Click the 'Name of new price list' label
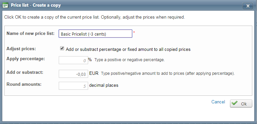Viewport: 257px width, 124px height. coord(30,34)
